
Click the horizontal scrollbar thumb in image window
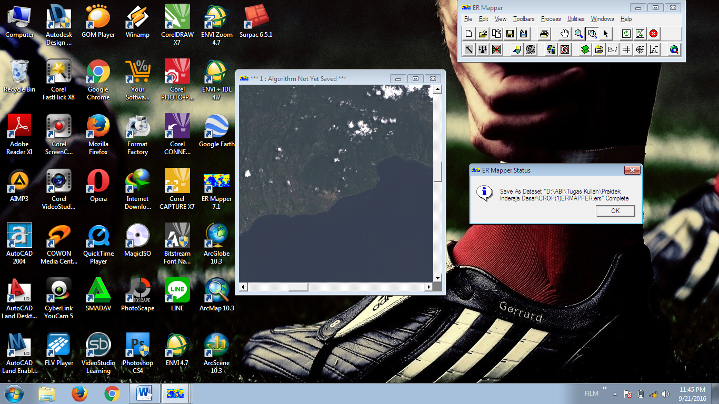point(298,287)
